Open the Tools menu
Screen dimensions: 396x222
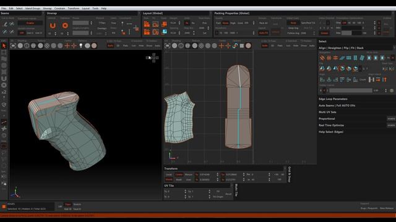[95, 8]
